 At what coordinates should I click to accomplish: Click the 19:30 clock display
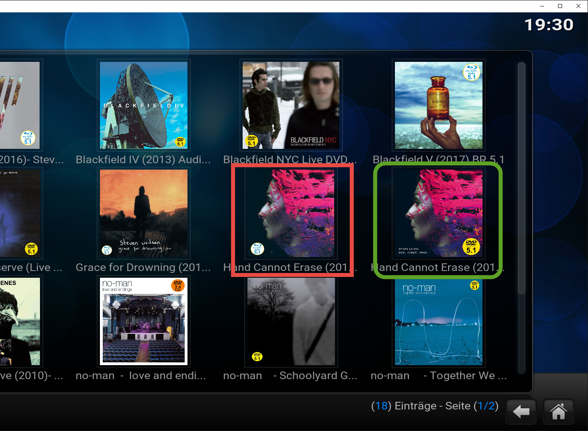point(549,25)
